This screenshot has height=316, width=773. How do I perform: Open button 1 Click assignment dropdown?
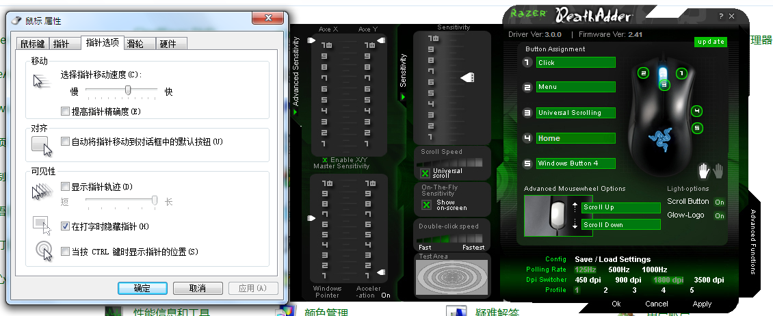576,63
